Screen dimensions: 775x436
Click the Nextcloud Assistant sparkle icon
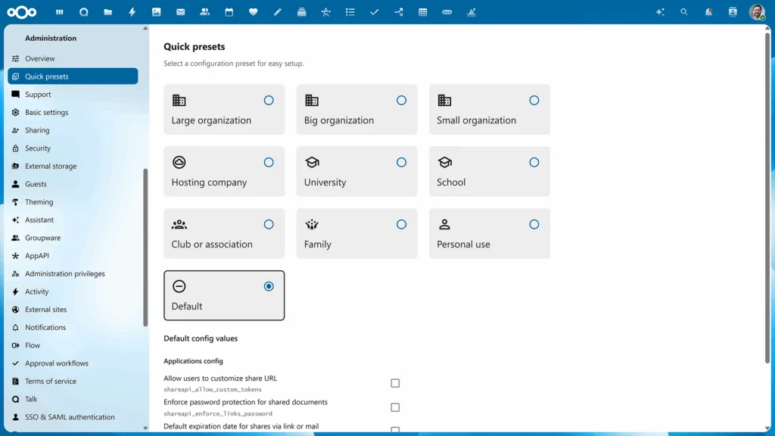click(x=660, y=12)
